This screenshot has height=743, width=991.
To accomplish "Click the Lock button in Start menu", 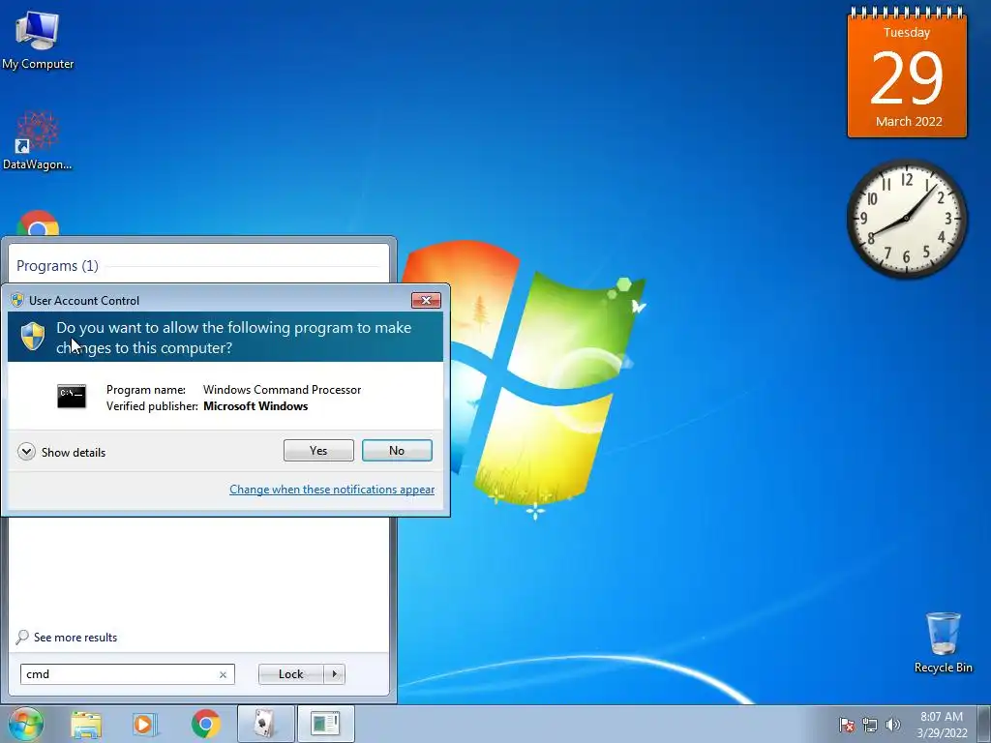I will click(290, 674).
